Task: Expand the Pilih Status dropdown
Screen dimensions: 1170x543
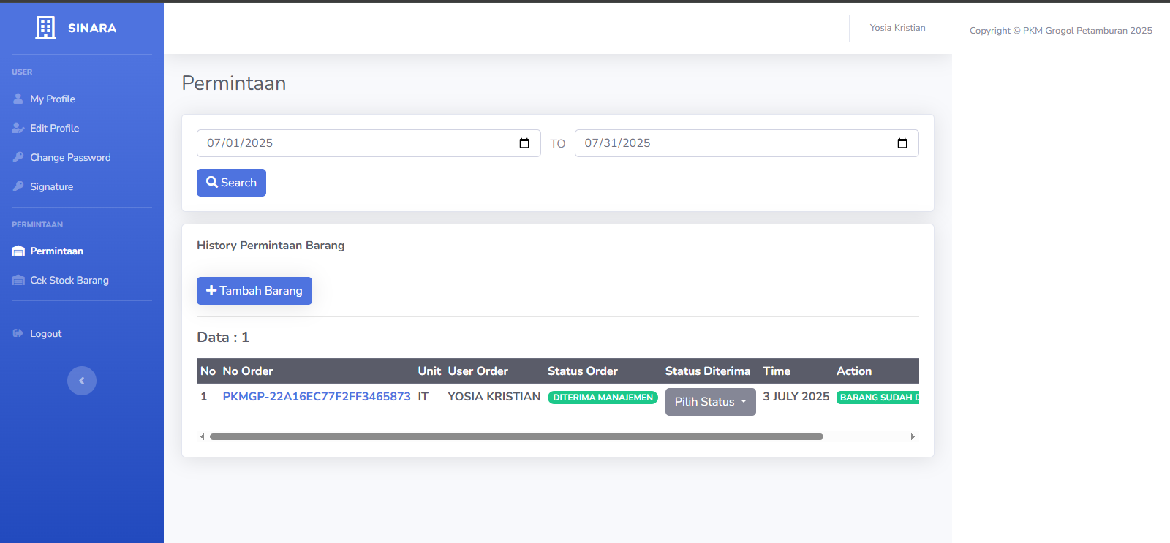Action: click(x=710, y=402)
